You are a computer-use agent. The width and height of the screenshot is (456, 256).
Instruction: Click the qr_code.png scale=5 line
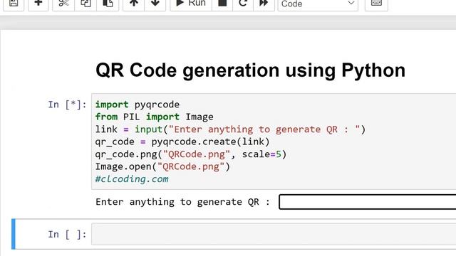[191, 154]
